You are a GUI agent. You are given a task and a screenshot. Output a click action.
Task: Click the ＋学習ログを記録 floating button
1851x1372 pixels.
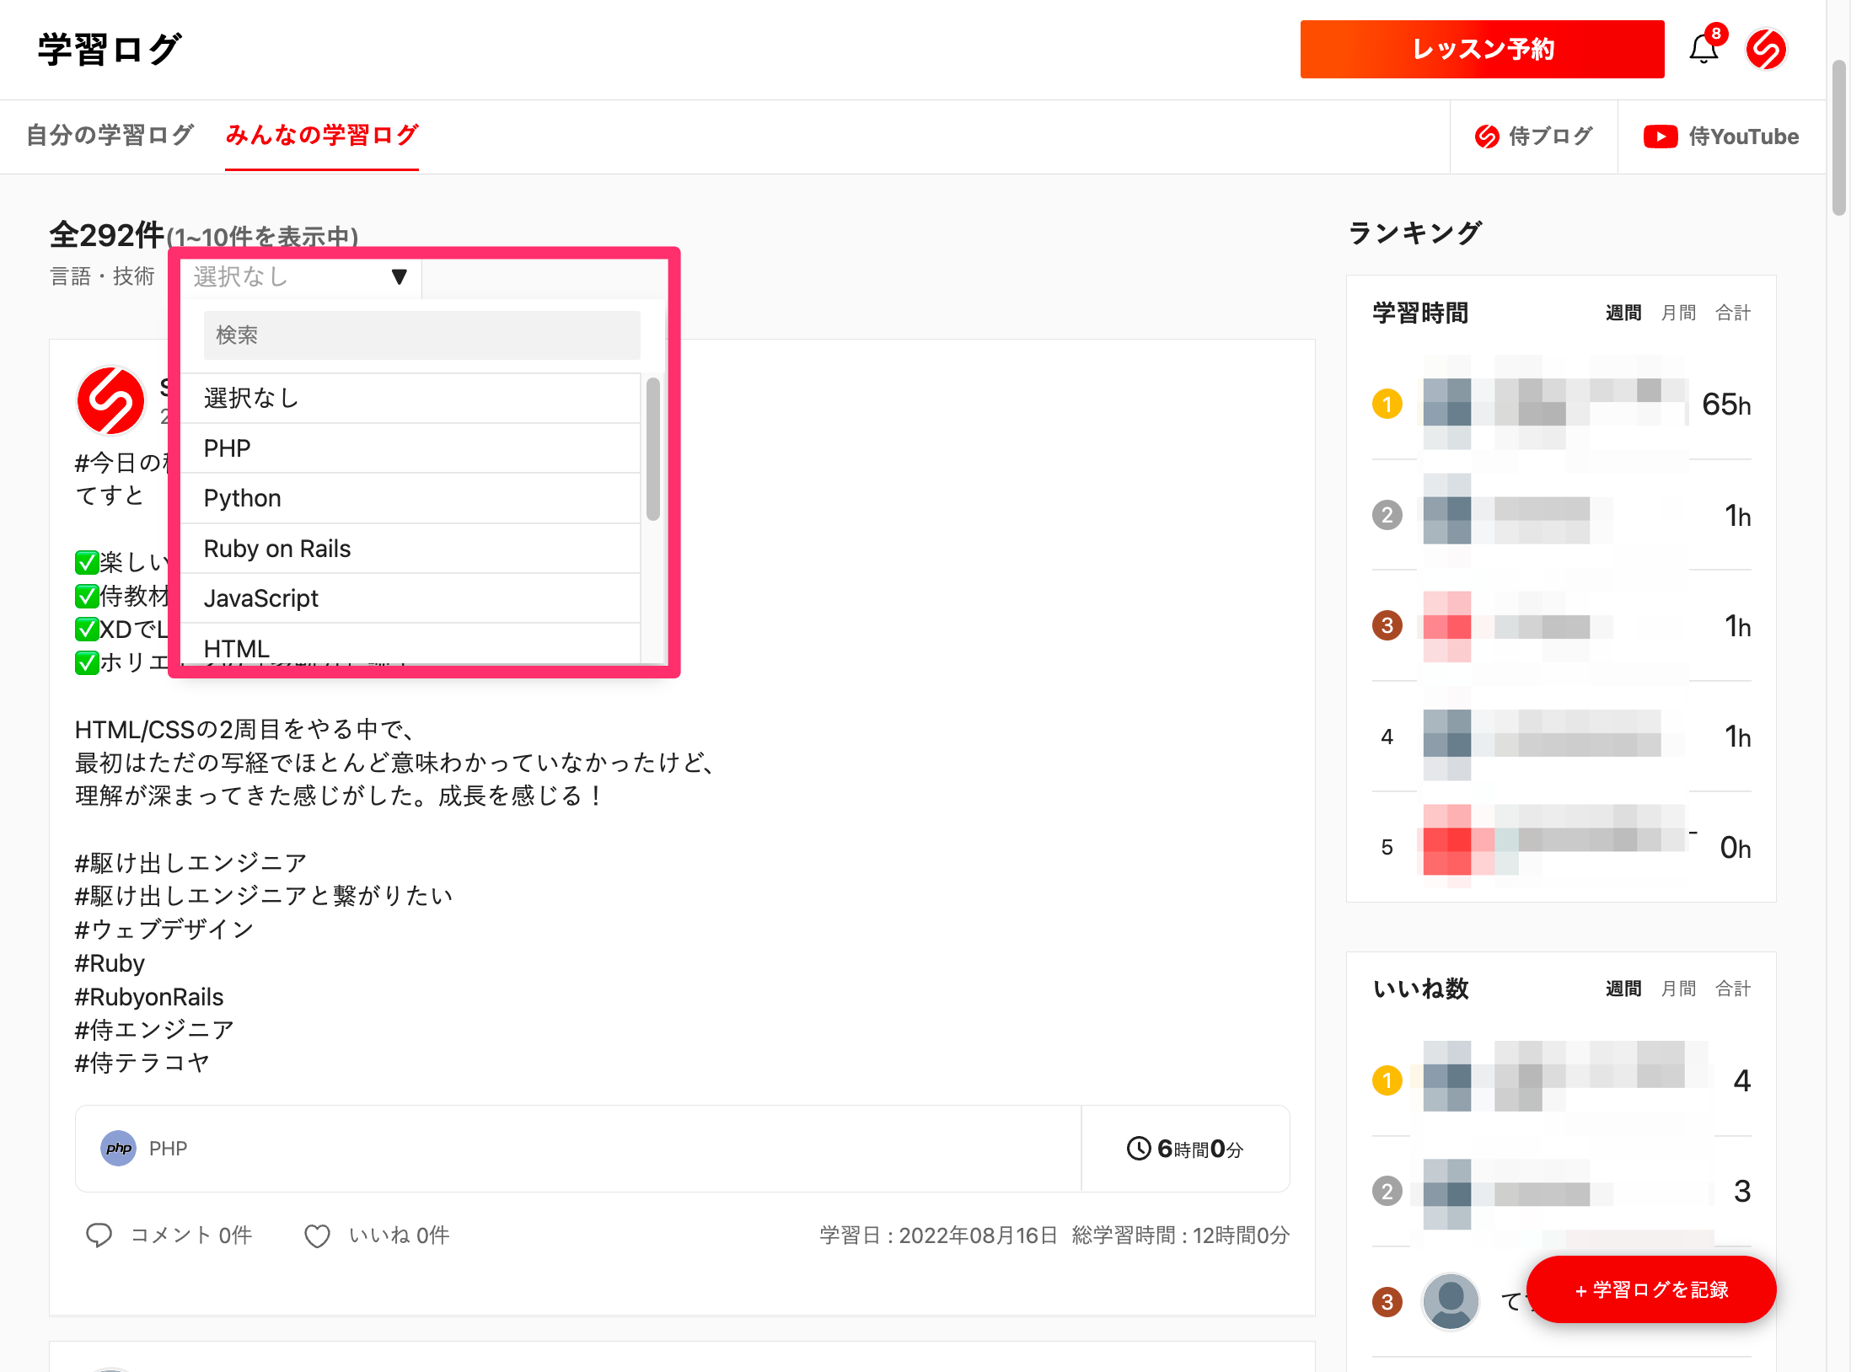pyautogui.click(x=1650, y=1289)
